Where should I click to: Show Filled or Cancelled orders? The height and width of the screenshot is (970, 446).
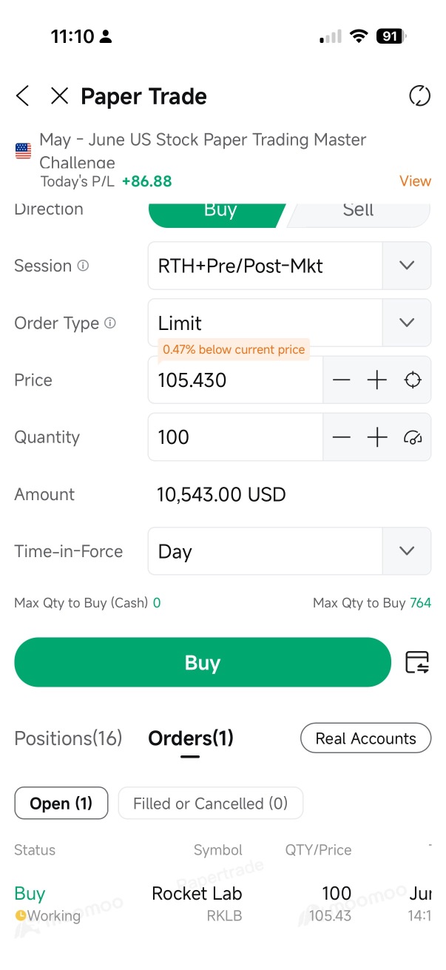[x=211, y=804]
